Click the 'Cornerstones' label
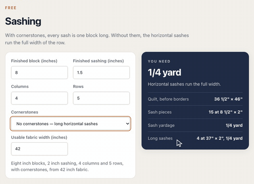Image resolution: width=254 pixels, height=184 pixels. pyautogui.click(x=25, y=112)
